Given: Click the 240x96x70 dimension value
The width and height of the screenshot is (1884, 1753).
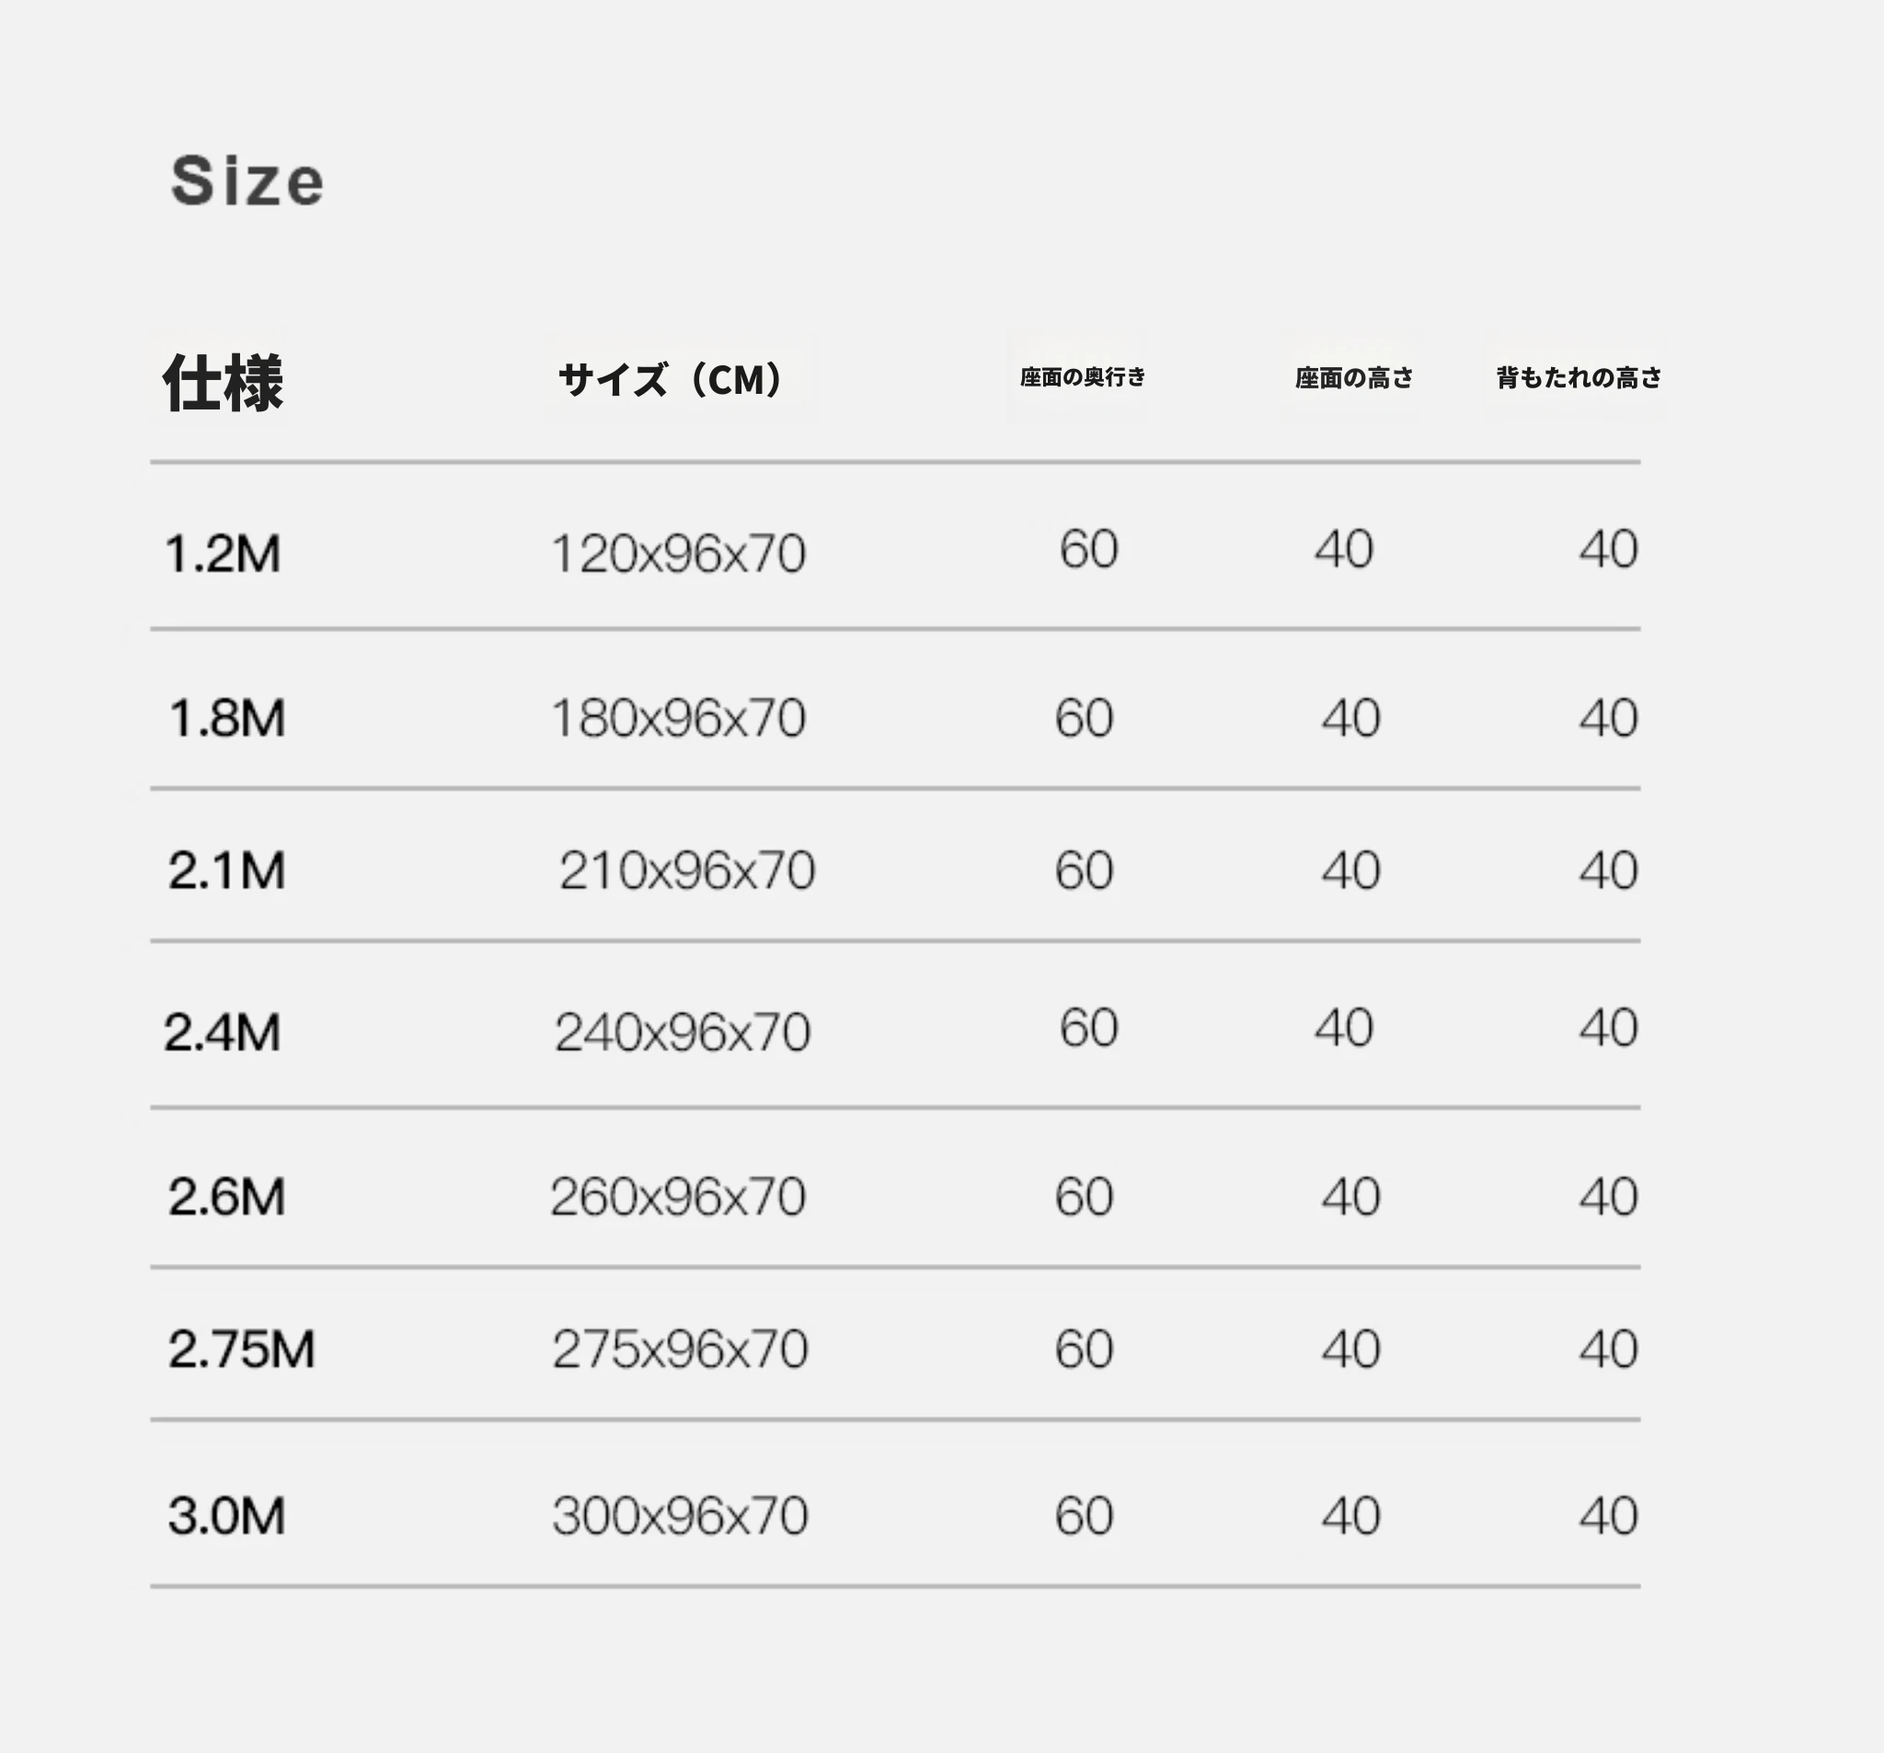Looking at the screenshot, I should (x=683, y=1032).
